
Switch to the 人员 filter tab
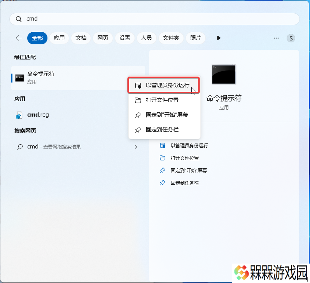coord(146,38)
